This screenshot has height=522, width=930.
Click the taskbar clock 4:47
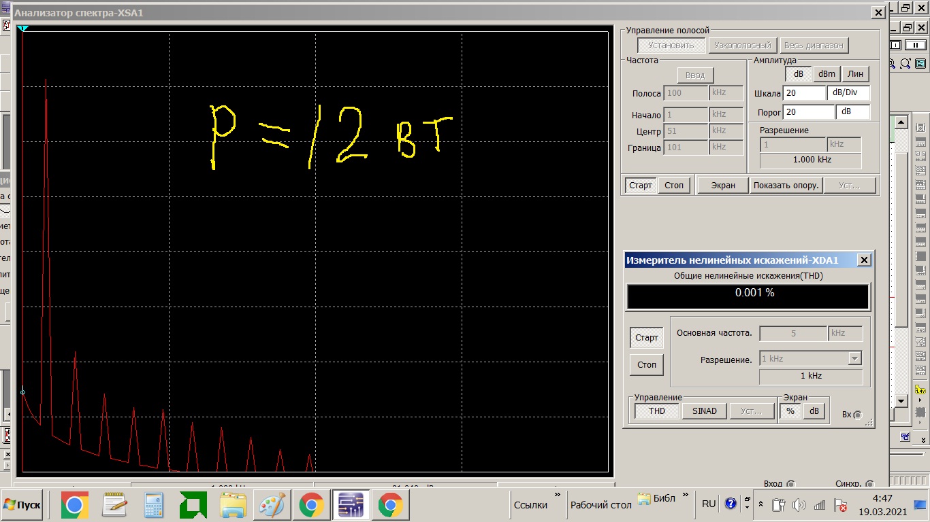click(x=882, y=498)
